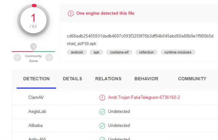The height and width of the screenshot is (140, 218).
Task: Click the 'reflection' tag chip
Action: [146, 52]
